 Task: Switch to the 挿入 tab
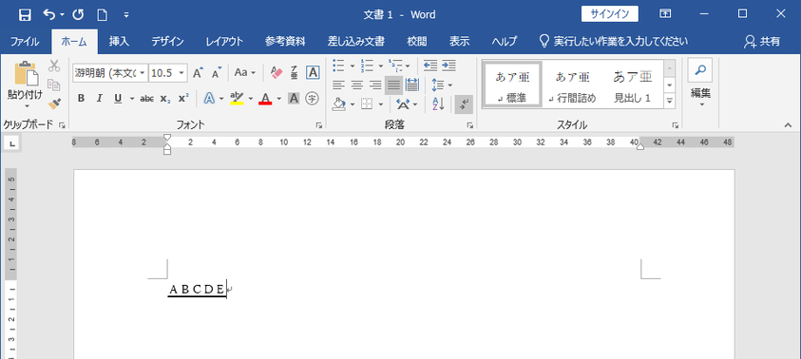(x=119, y=42)
